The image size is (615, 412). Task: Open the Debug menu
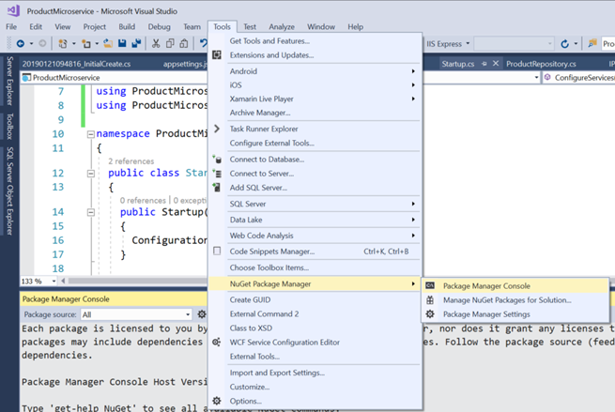[x=159, y=26]
